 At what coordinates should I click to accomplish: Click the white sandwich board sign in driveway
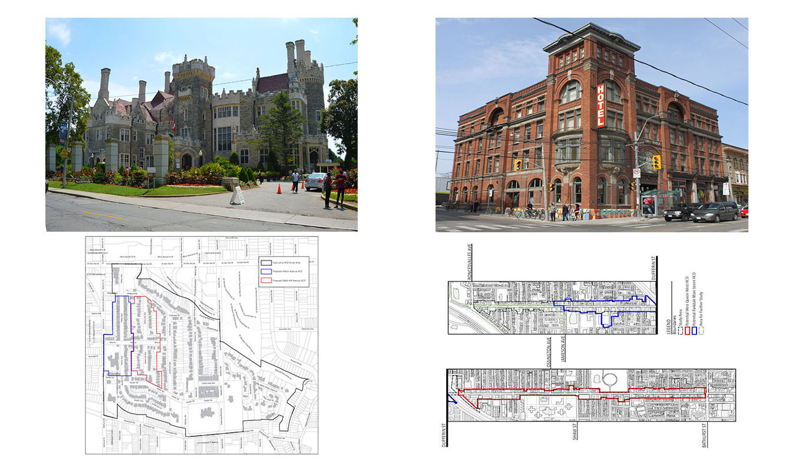pyautogui.click(x=237, y=196)
